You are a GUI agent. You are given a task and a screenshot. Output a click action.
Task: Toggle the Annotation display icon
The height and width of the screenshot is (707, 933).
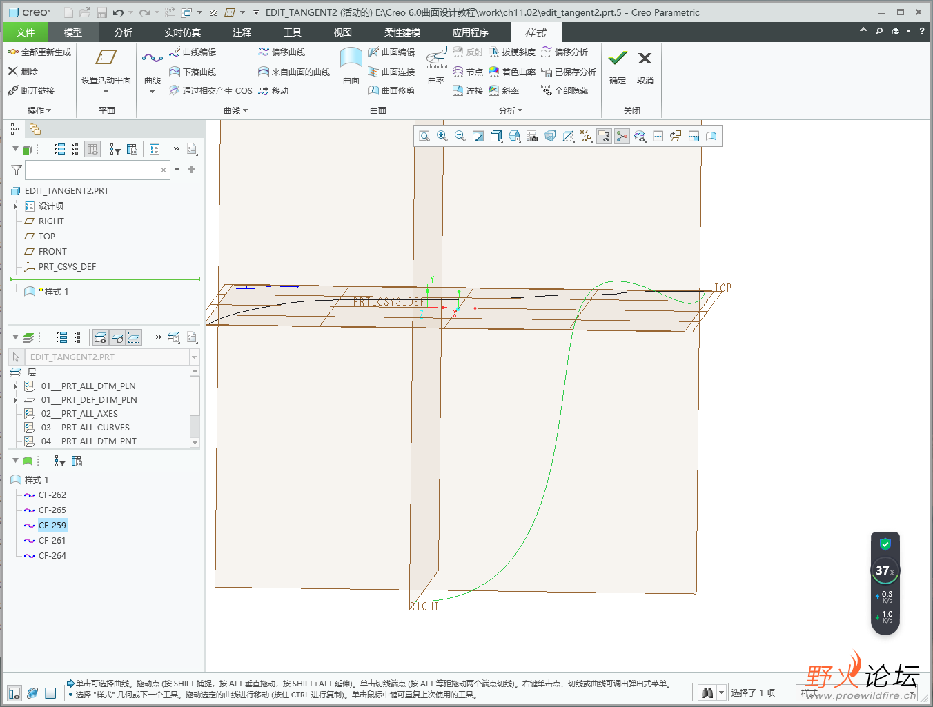click(x=604, y=137)
